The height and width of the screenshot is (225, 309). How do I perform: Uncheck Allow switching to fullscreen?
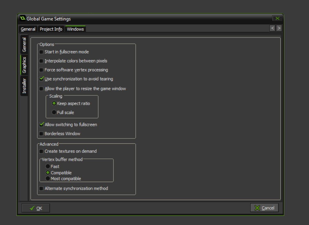coord(41,125)
